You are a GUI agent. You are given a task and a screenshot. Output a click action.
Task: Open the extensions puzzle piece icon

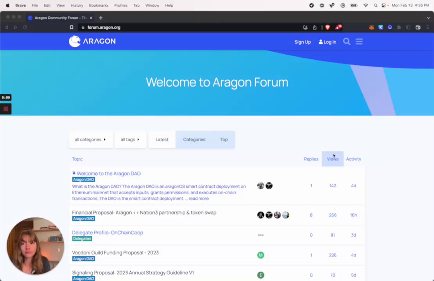(399, 27)
